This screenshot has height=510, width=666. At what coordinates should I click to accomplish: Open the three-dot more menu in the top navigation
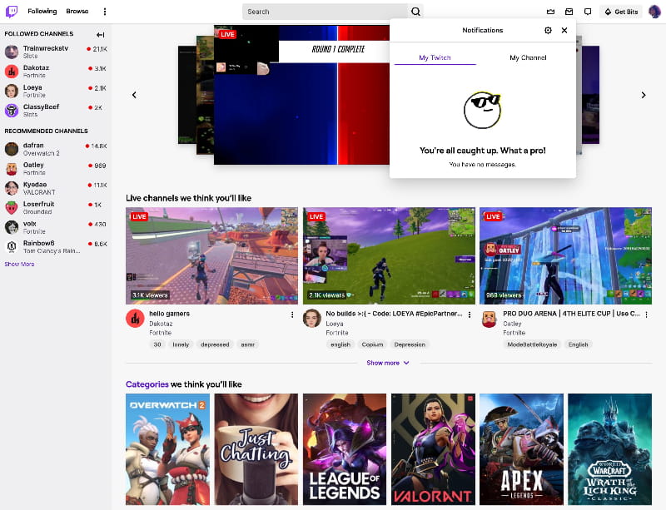click(x=105, y=12)
